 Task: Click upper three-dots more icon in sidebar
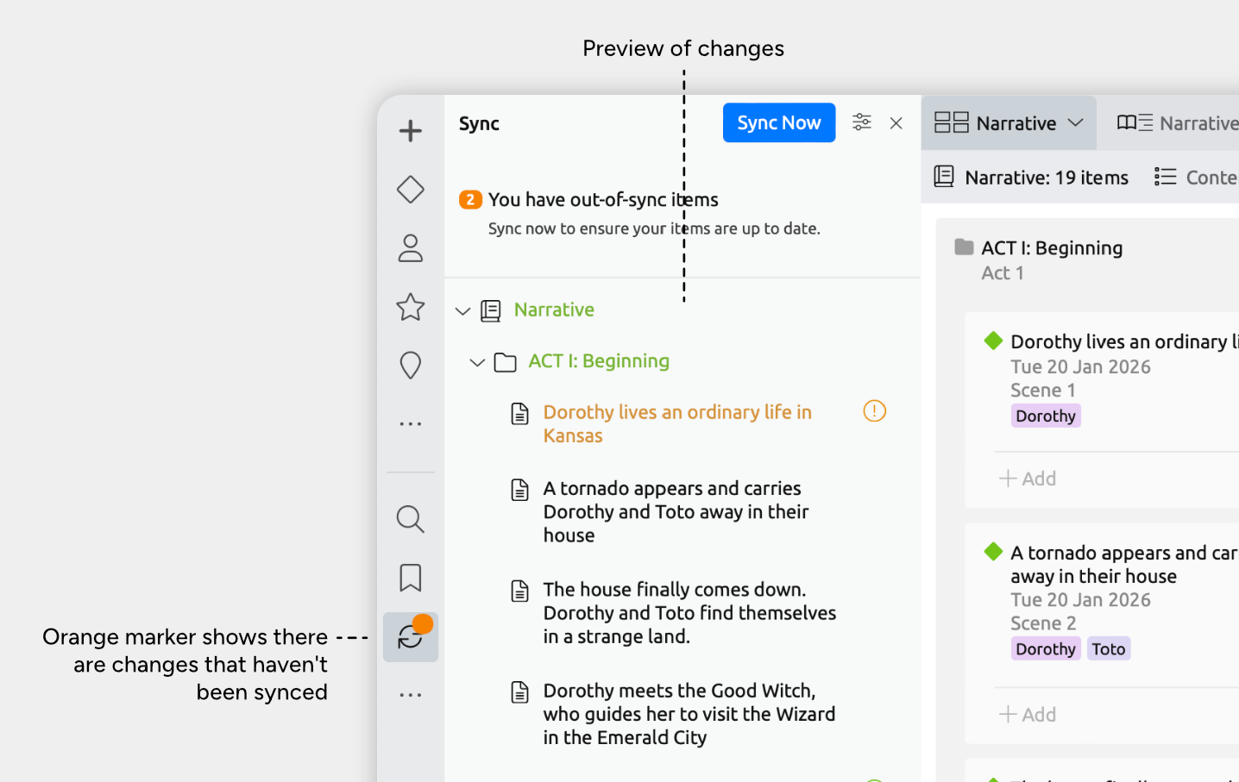(x=411, y=424)
